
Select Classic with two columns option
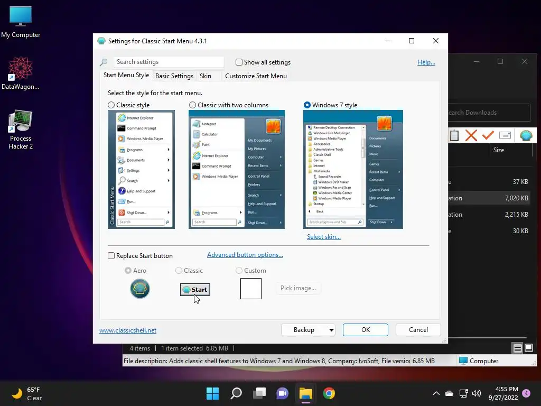point(192,105)
